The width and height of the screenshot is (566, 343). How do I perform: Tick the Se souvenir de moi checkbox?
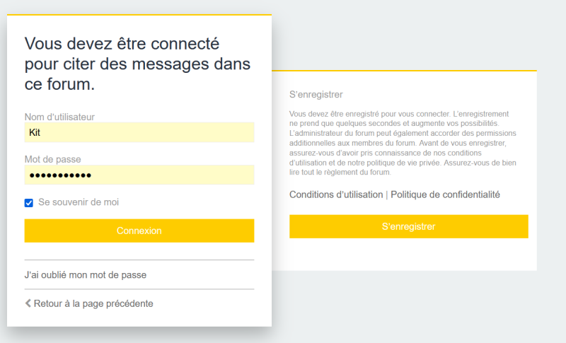[x=29, y=203]
